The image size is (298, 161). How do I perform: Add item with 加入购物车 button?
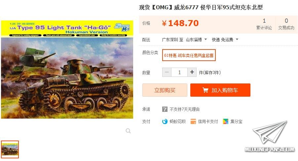(220, 90)
